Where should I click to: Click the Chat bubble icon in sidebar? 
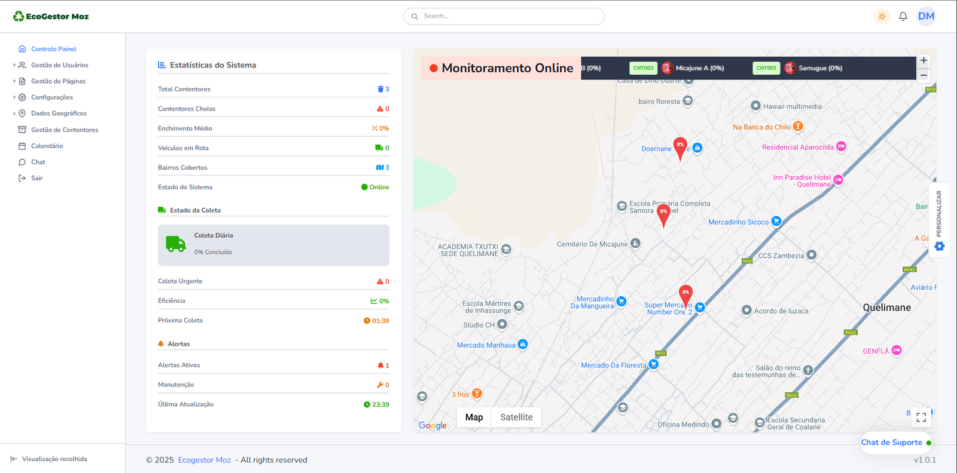22,162
